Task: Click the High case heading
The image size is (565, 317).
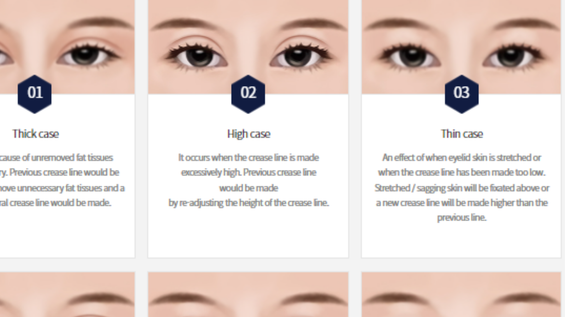Action: tap(249, 134)
